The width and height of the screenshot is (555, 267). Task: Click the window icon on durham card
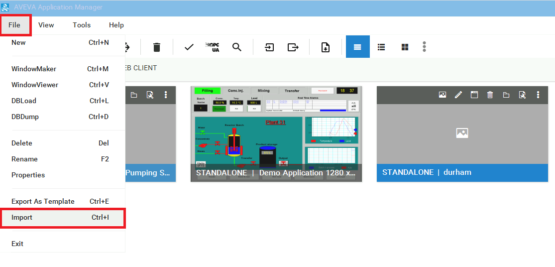point(474,95)
